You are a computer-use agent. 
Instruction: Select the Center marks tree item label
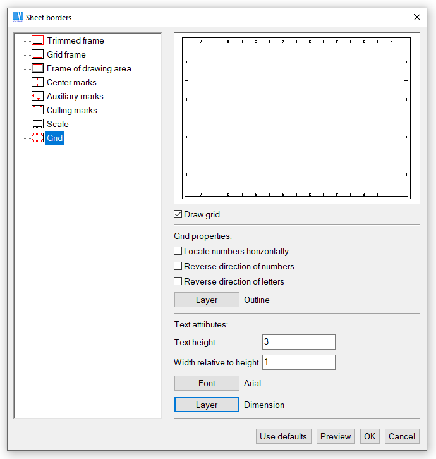pos(71,82)
